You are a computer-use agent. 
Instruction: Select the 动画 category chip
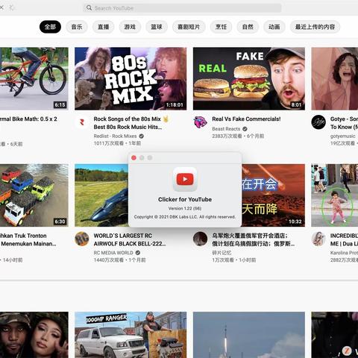tap(274, 27)
